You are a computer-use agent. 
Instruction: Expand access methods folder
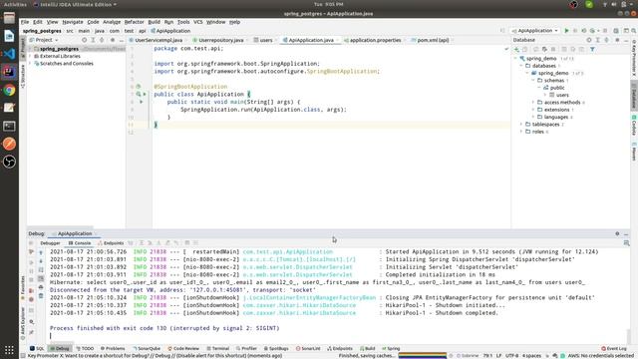pos(533,102)
